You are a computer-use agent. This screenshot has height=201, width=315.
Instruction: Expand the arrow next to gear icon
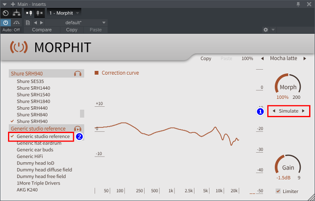coord(273,30)
